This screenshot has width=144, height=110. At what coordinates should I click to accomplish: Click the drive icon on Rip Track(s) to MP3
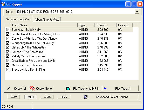click(x=68, y=88)
